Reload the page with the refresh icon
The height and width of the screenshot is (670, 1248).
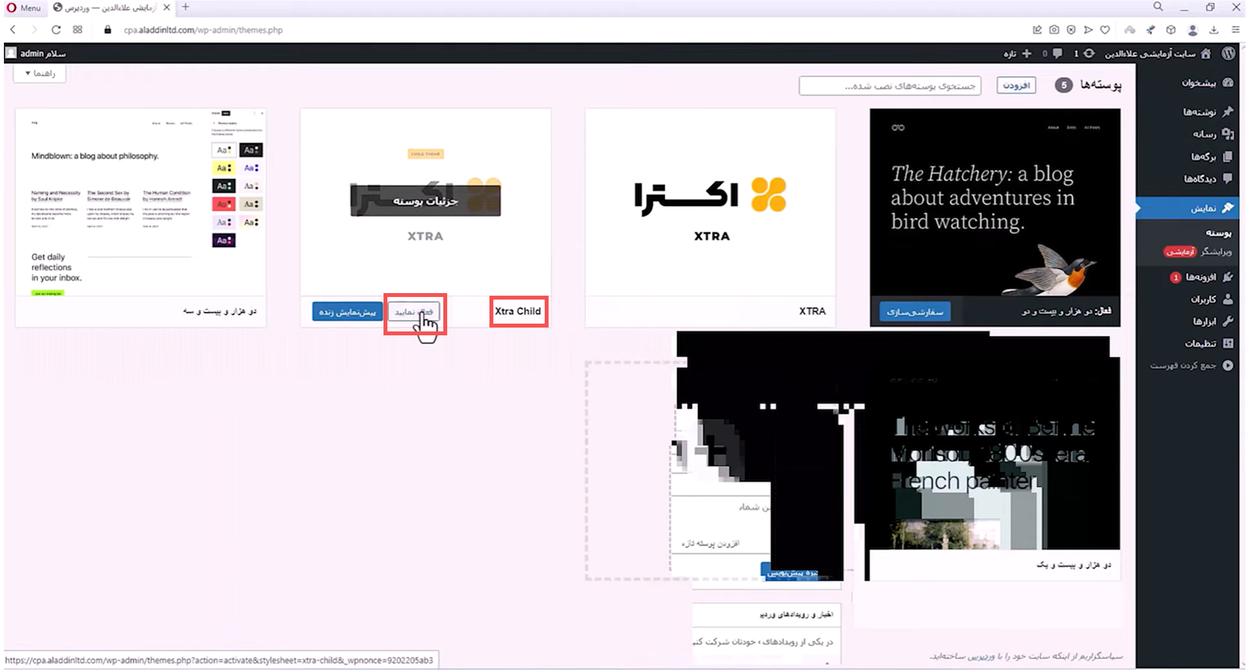click(x=56, y=30)
